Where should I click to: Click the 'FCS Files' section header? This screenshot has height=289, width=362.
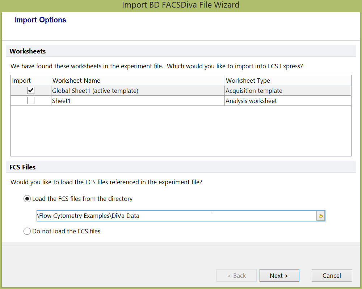coord(22,167)
